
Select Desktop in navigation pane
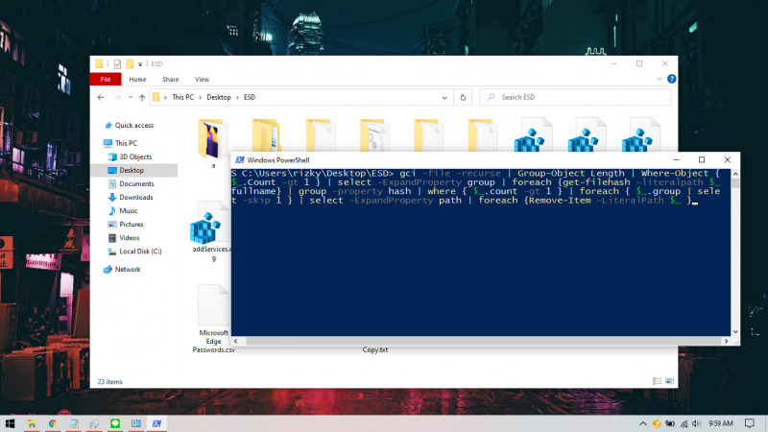(x=133, y=170)
